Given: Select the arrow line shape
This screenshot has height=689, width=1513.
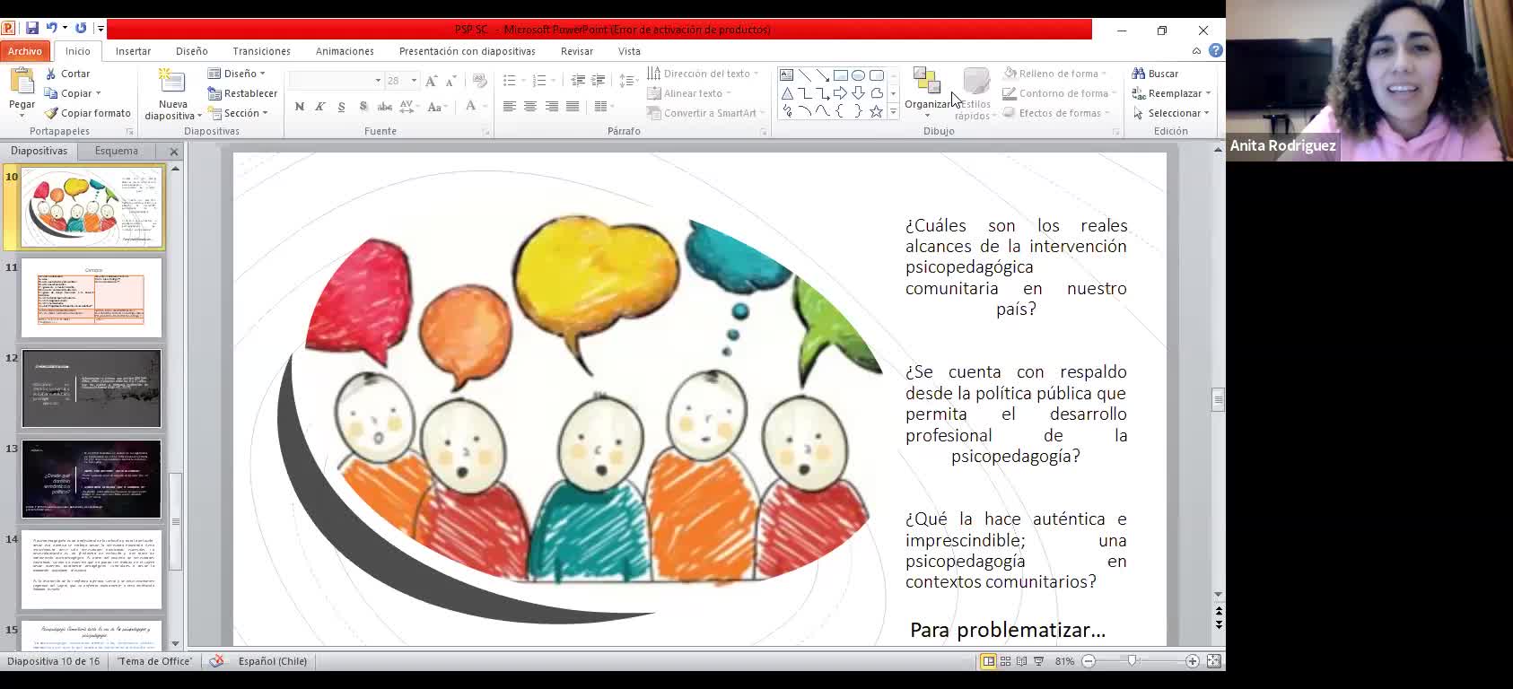Looking at the screenshot, I should 822,74.
